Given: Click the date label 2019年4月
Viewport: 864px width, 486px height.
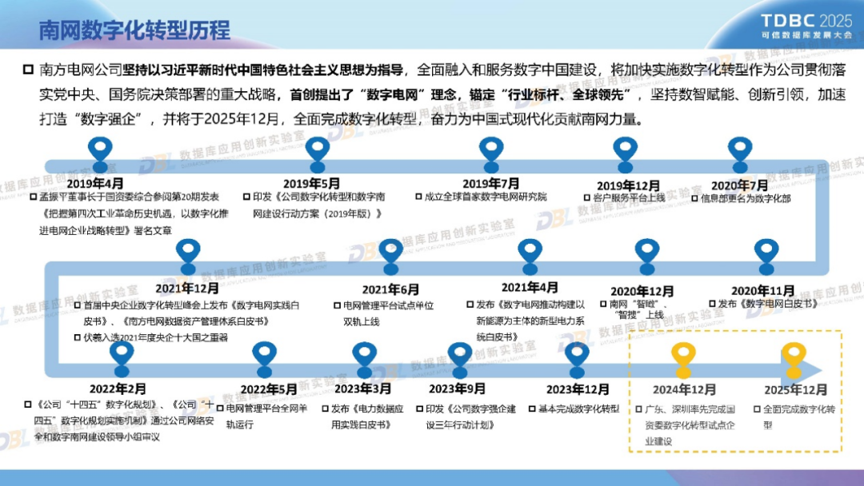Looking at the screenshot, I should click(94, 183).
